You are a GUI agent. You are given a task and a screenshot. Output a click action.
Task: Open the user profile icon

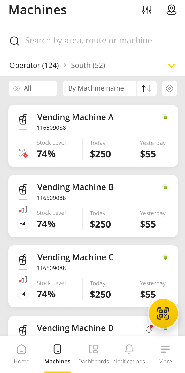(171, 10)
